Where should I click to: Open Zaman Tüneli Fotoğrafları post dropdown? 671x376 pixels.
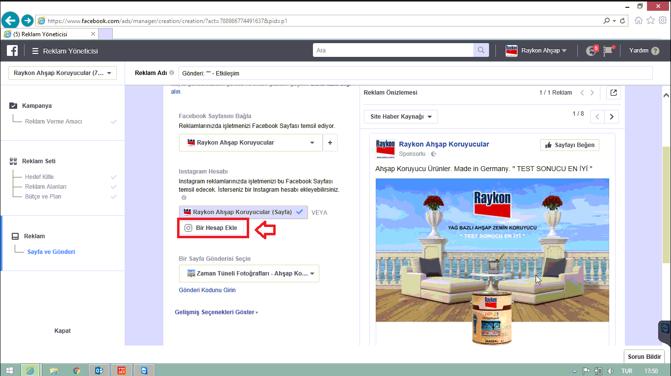(x=249, y=274)
